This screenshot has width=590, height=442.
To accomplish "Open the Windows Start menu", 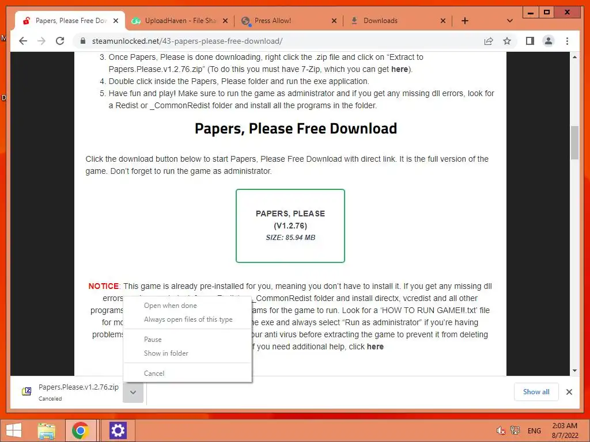I will 14,430.
